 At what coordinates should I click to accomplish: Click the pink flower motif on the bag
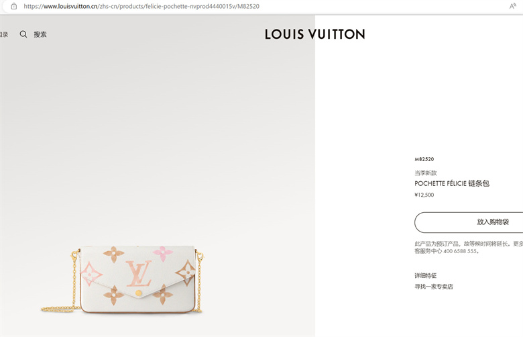click(163, 254)
